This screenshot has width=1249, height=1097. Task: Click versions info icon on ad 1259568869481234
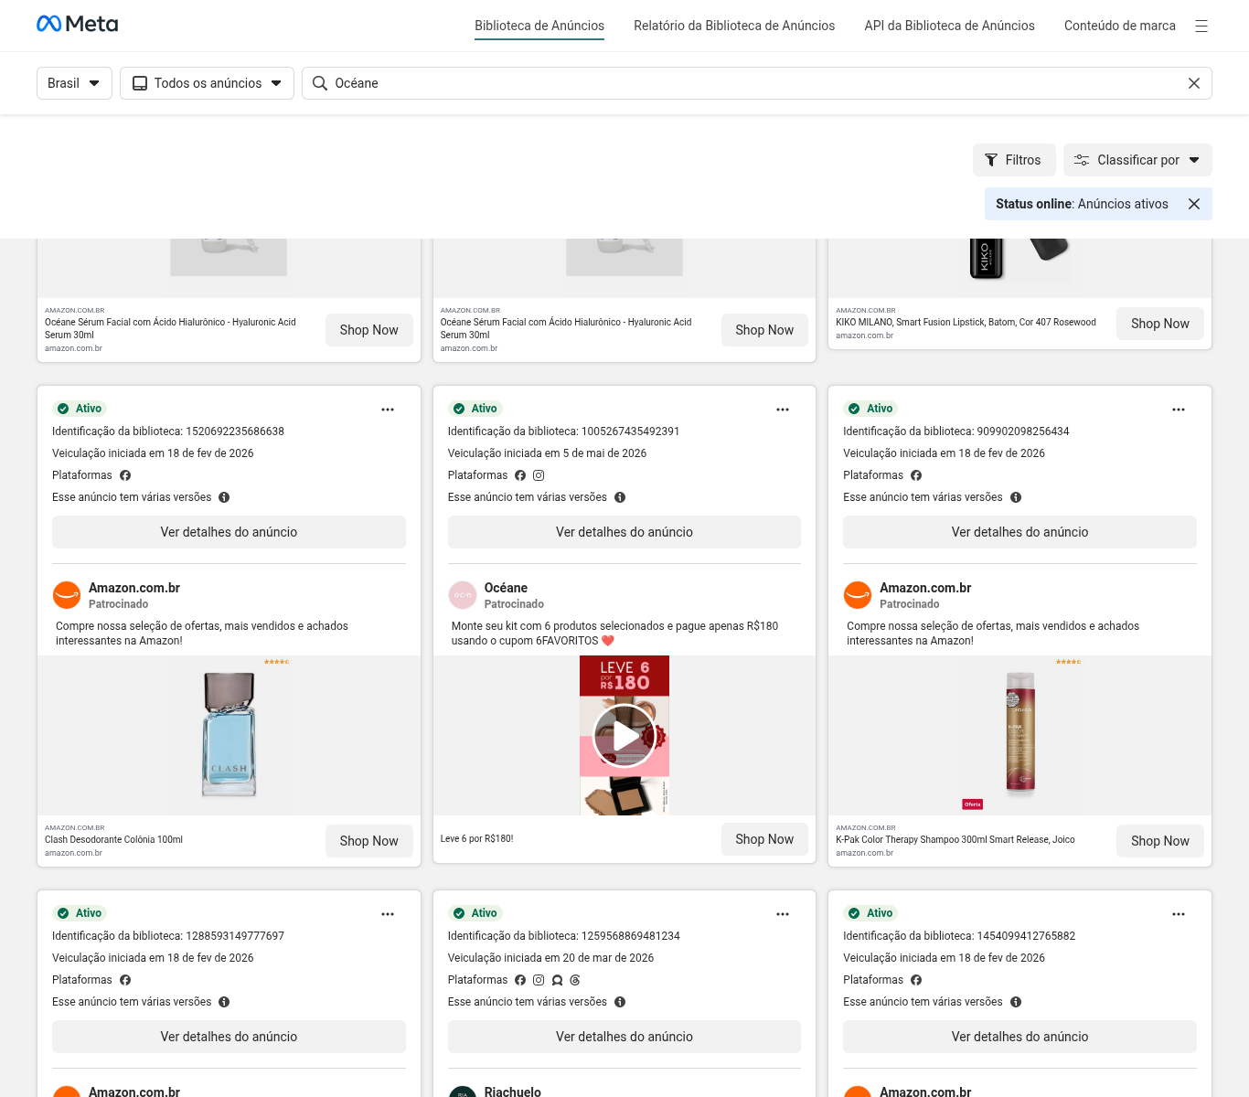[x=620, y=1002]
